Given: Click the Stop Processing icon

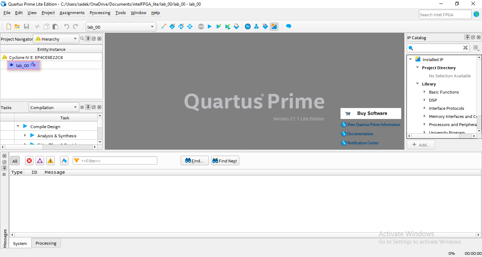Looking at the screenshot, I should click(x=201, y=26).
